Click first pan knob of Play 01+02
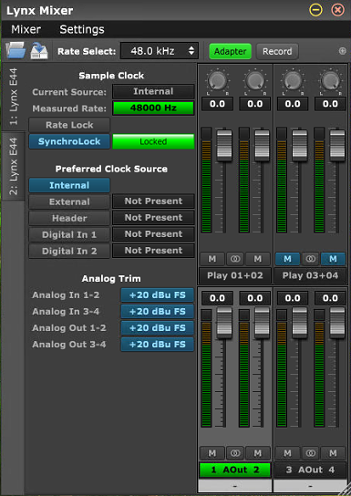 click(217, 81)
